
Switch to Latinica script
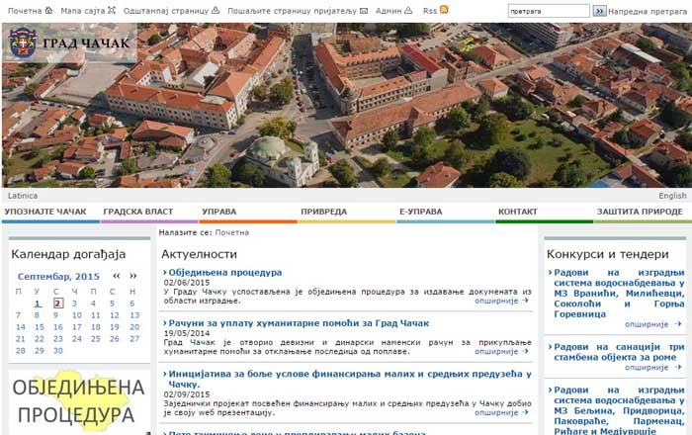coord(23,196)
